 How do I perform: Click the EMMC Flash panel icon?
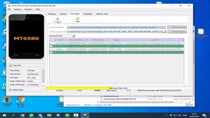[x=10, y=90]
